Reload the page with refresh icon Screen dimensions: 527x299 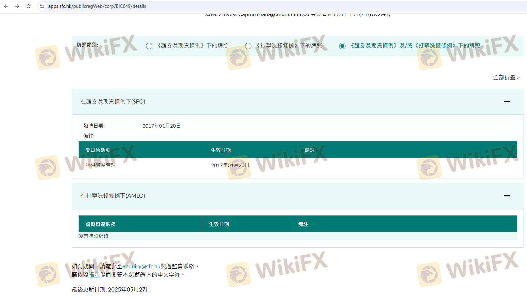pos(29,6)
